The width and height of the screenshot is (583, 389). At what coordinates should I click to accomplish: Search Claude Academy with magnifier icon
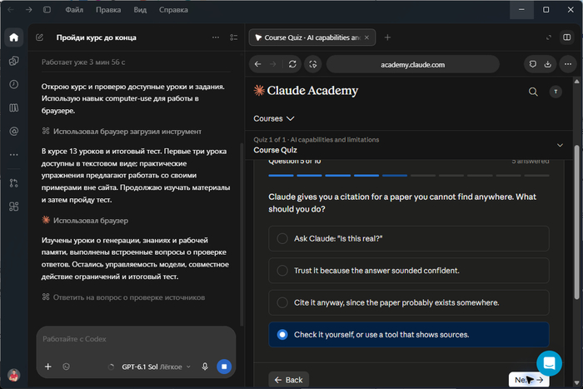tap(533, 92)
